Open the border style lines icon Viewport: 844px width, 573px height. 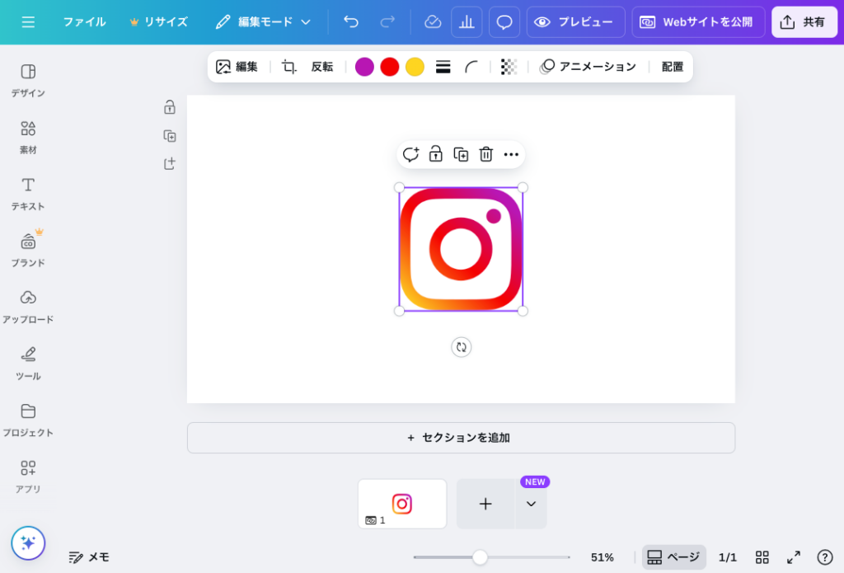tap(443, 67)
